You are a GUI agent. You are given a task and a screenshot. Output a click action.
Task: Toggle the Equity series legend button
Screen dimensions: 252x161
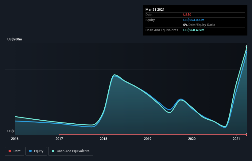(36, 151)
